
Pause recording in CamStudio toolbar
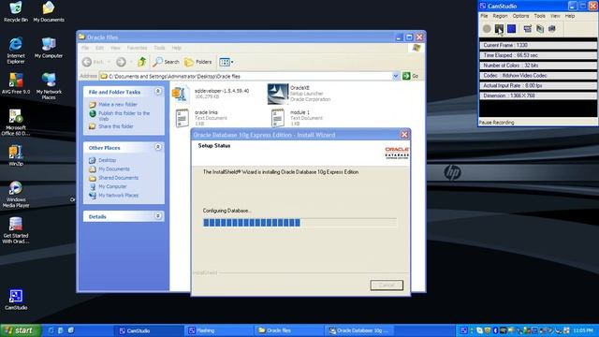499,29
